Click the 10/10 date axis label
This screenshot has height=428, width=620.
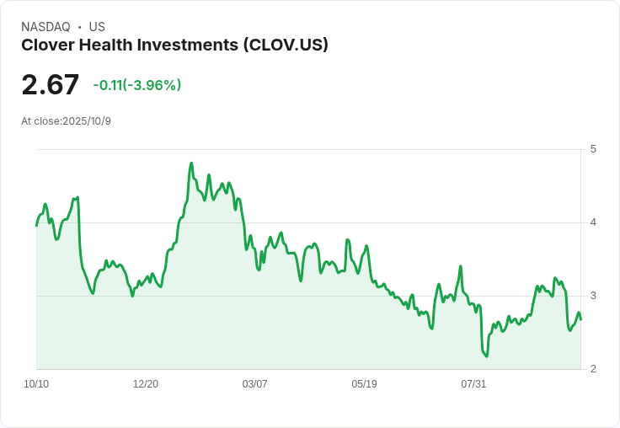point(36,384)
